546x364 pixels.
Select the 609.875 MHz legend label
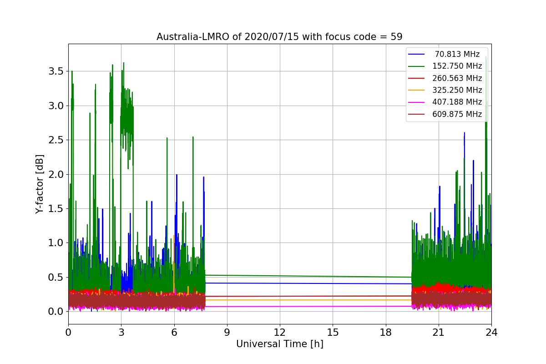(457, 114)
